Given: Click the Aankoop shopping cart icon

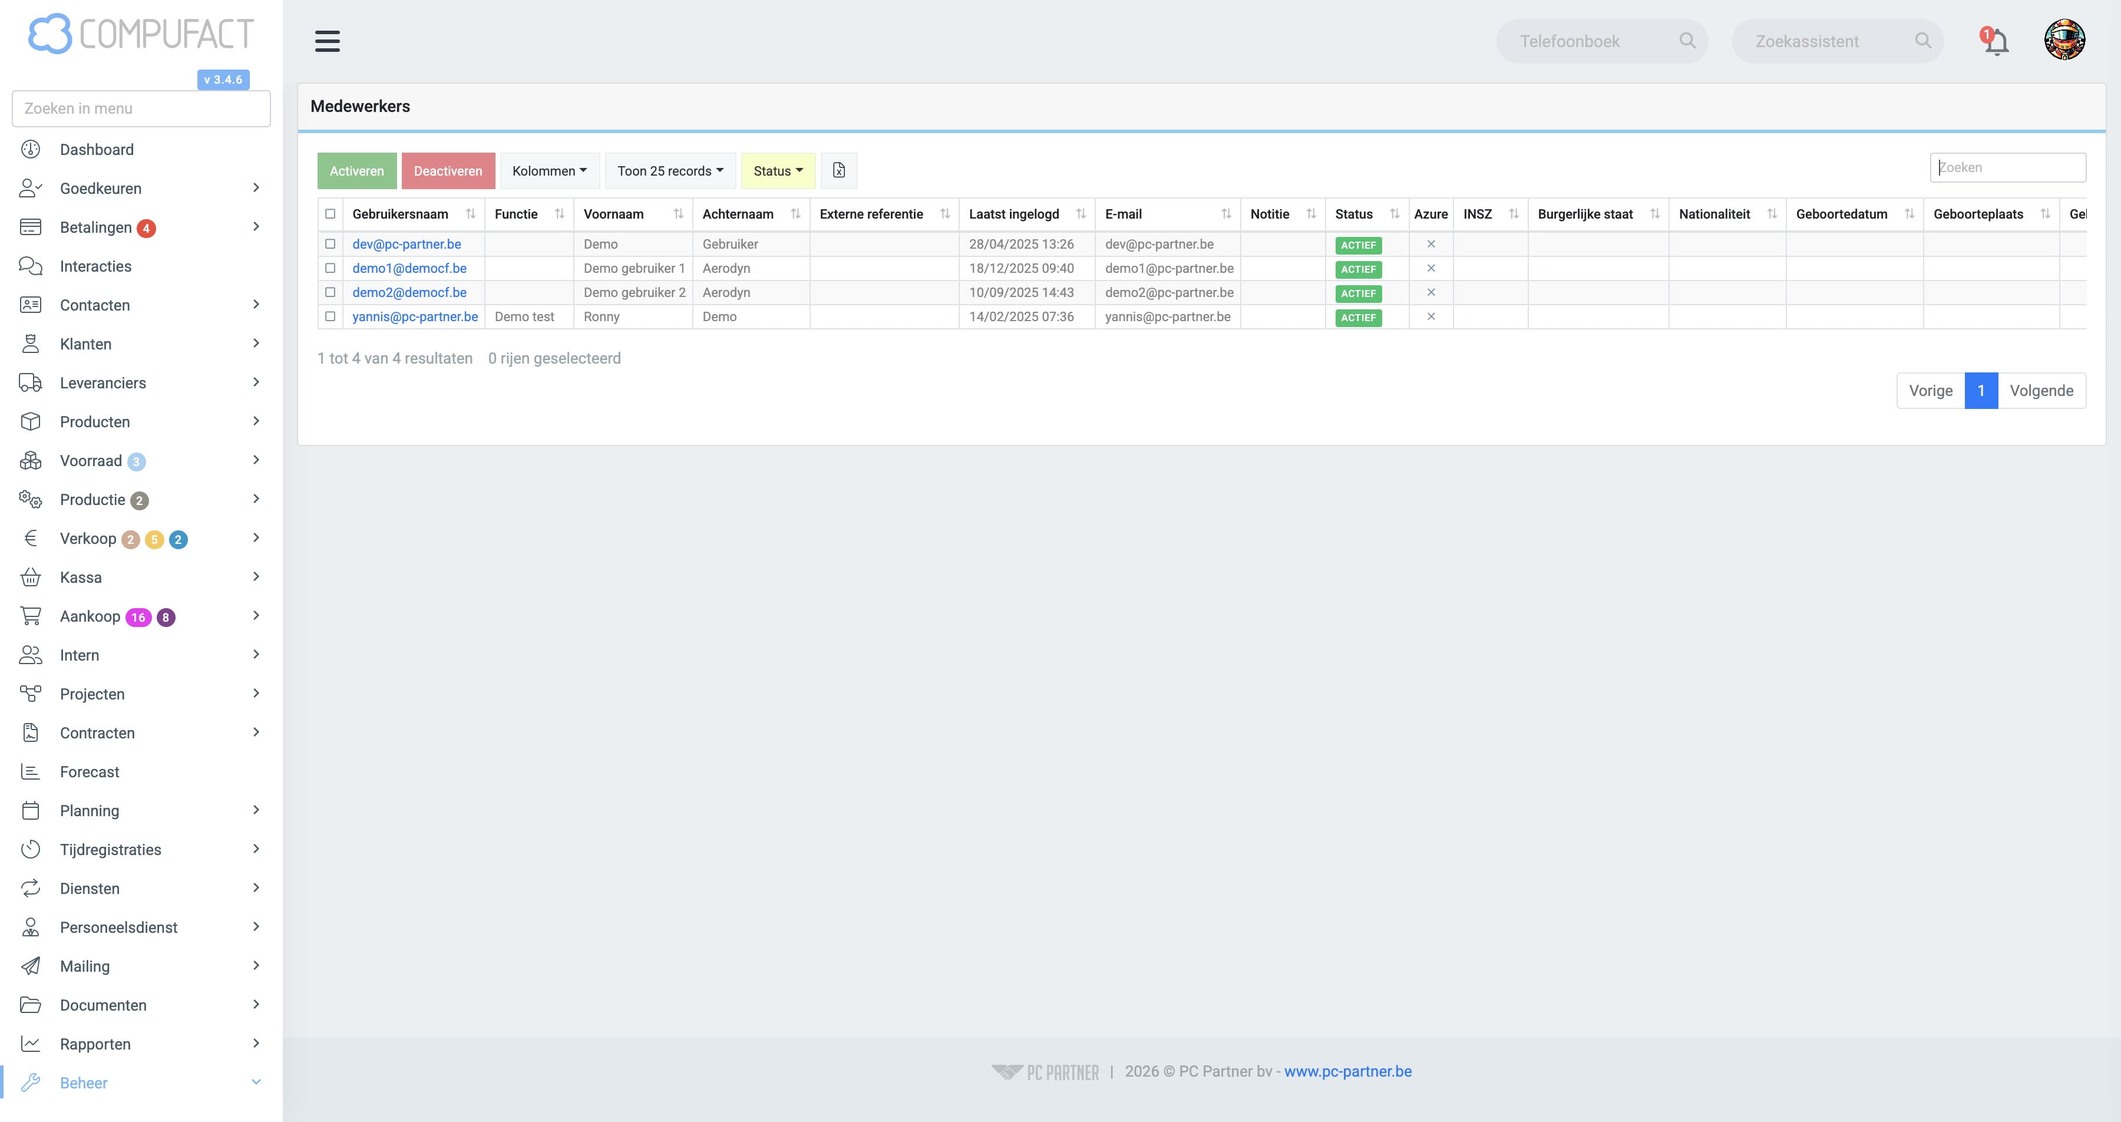Looking at the screenshot, I should [31, 616].
